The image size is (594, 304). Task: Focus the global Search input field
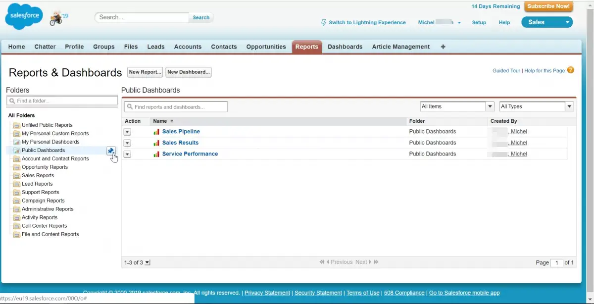pos(142,17)
